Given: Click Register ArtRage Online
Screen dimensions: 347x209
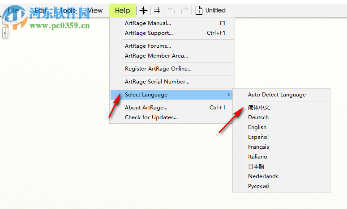Looking at the screenshot, I should click(x=172, y=69).
